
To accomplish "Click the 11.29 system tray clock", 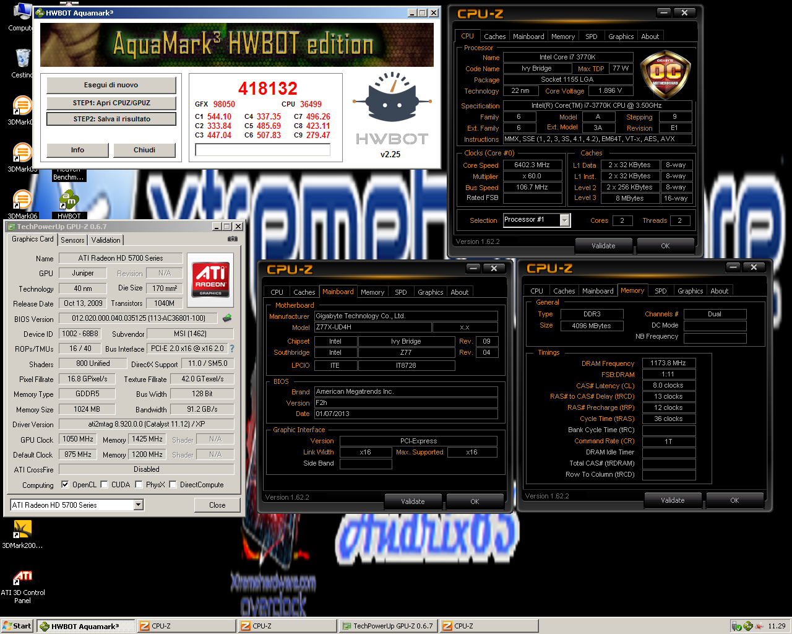I will tap(777, 626).
